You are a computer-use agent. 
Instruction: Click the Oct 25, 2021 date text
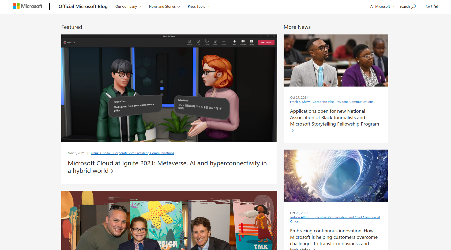[x=299, y=213]
